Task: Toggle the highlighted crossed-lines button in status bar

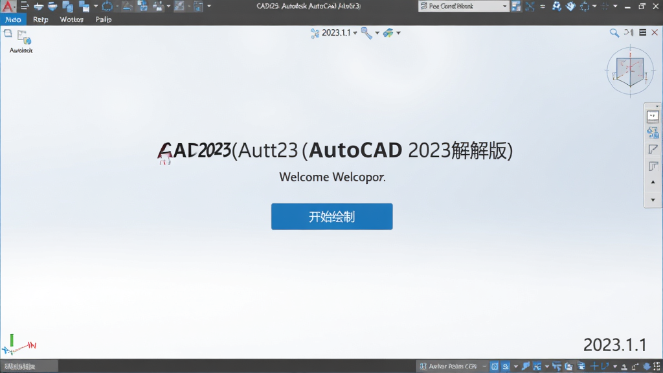Action: pos(537,367)
